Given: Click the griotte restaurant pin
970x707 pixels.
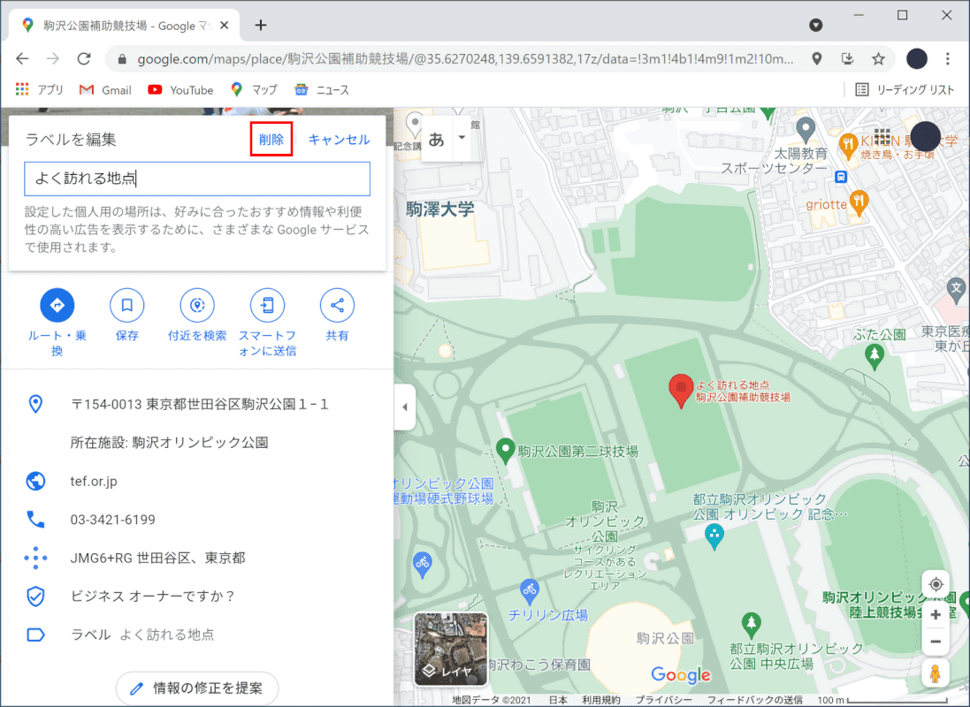Looking at the screenshot, I should [x=858, y=203].
